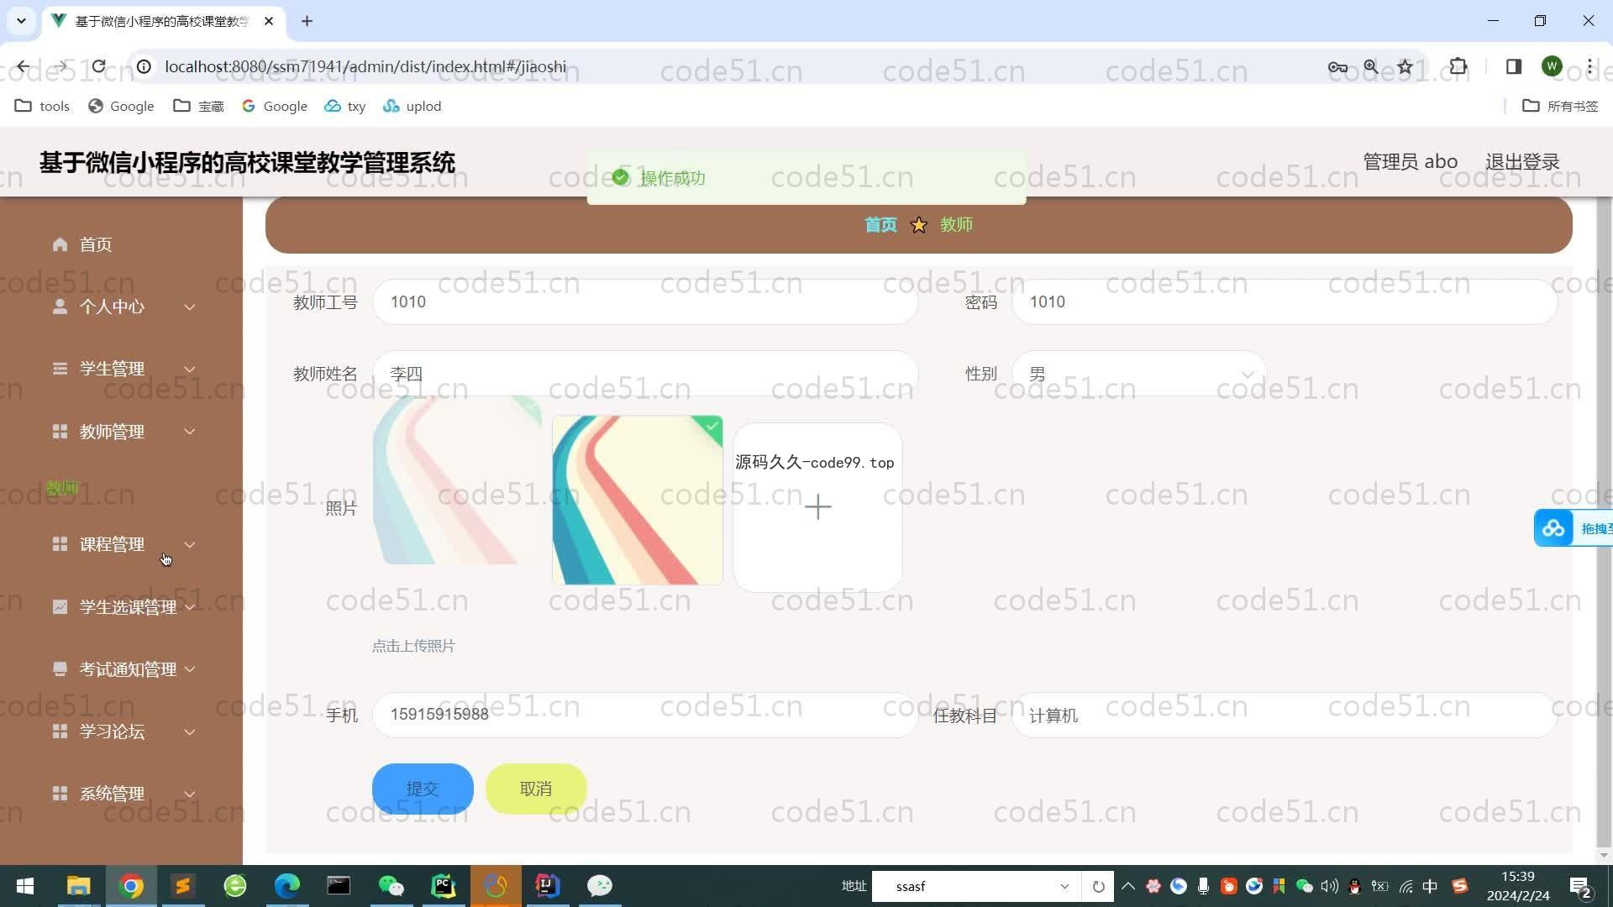Viewport: 1613px width, 907px height.
Task: Open the Chrome profile avatar W
Action: 1552,66
